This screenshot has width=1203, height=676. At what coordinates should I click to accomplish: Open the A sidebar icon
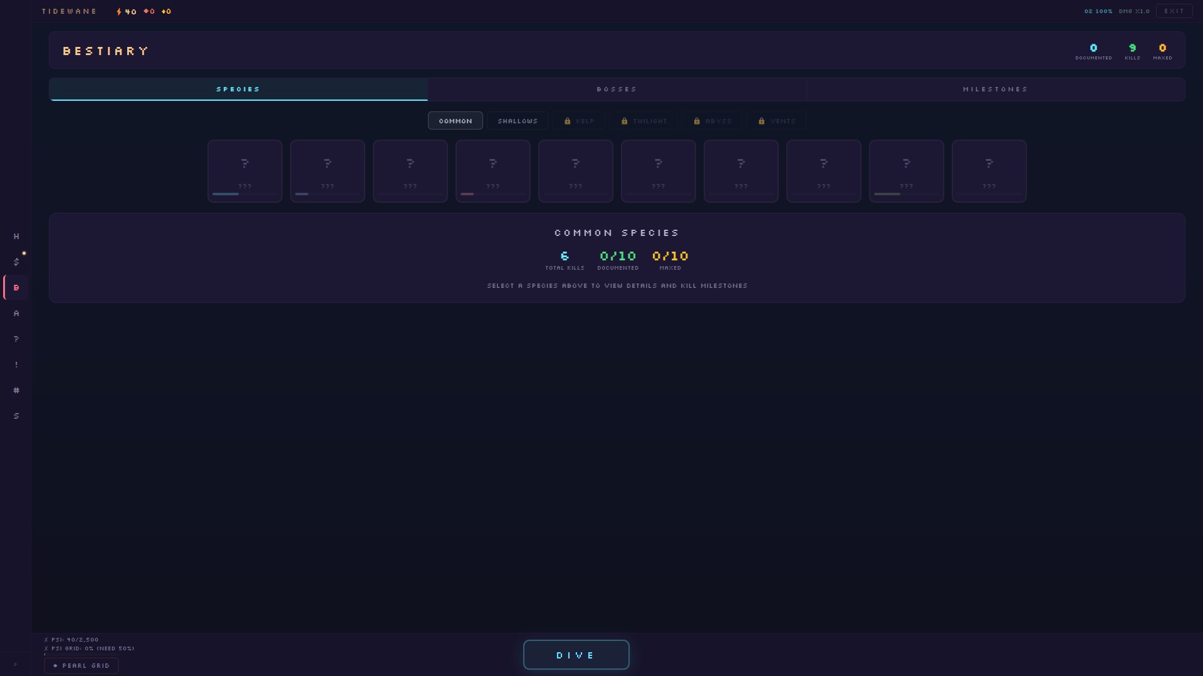pos(16,314)
